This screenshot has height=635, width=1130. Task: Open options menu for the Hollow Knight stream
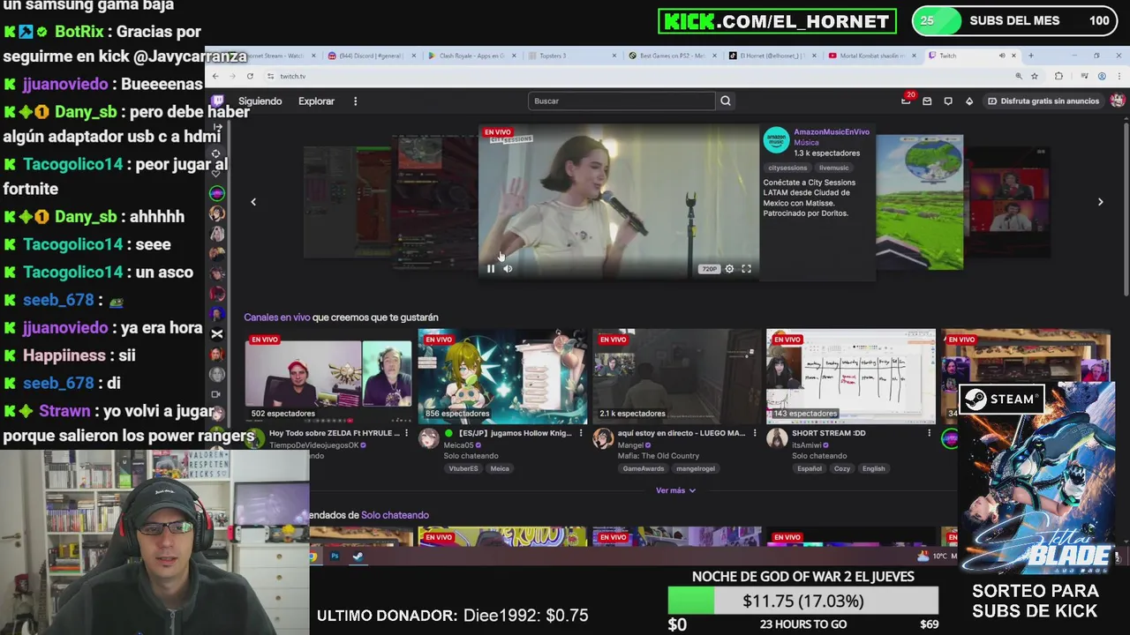[580, 433]
